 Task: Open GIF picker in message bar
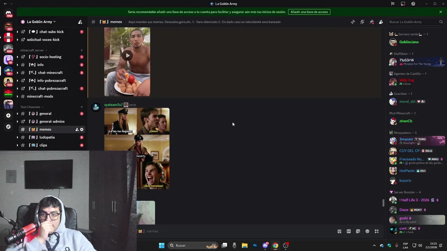tap(349, 231)
